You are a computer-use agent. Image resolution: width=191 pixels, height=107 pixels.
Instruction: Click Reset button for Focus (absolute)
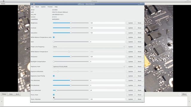point(139,90)
